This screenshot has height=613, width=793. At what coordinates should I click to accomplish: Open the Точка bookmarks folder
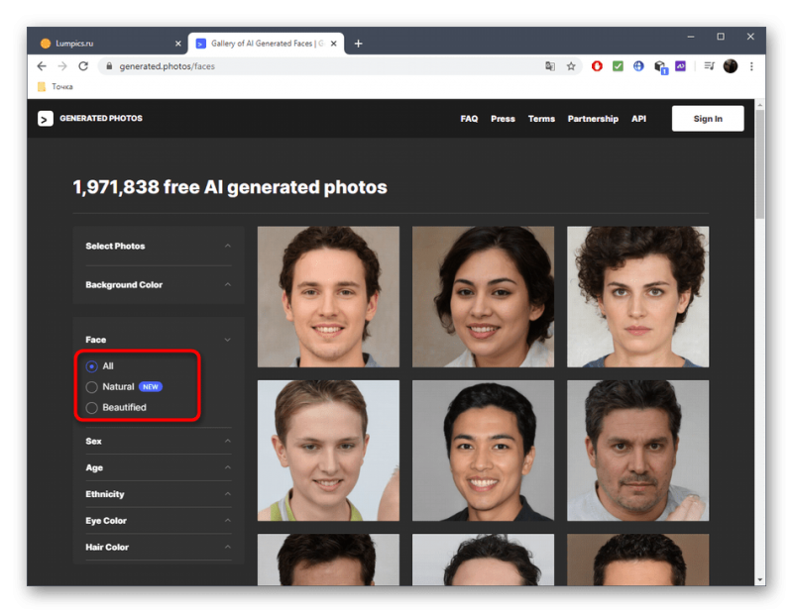[x=56, y=87]
